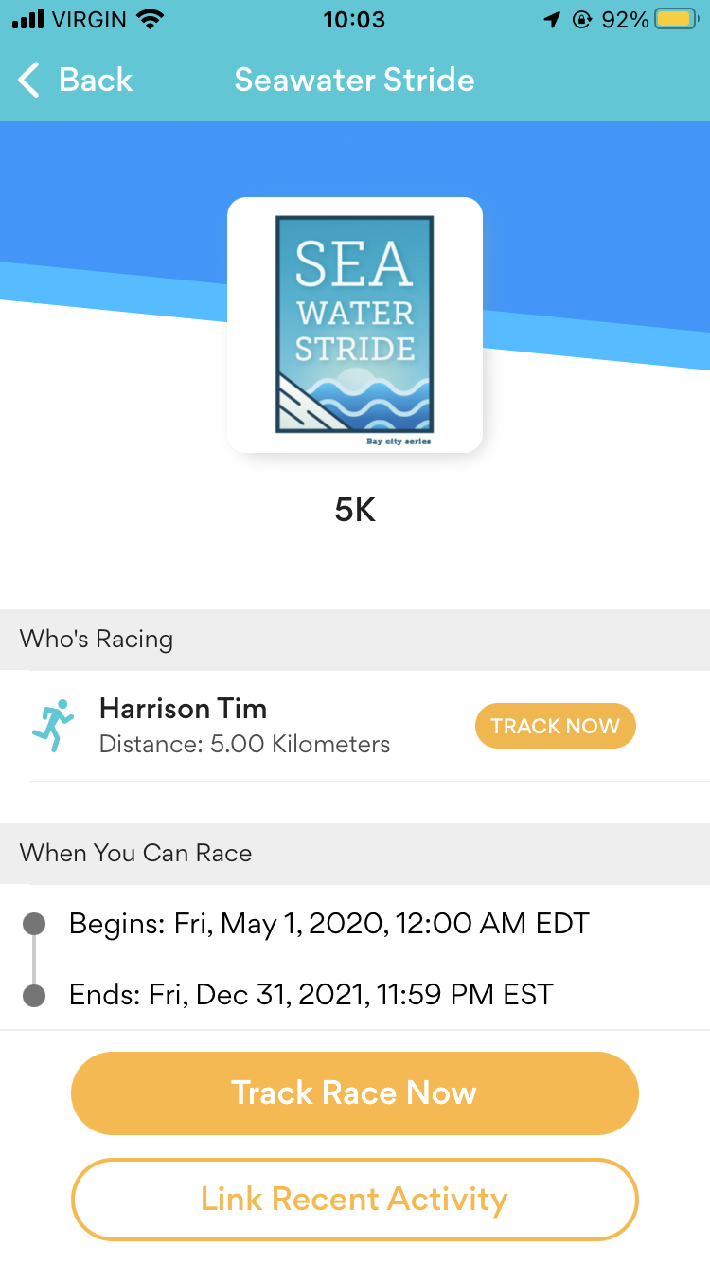Select the Harrison Tim racer name
This screenshot has width=710, height=1264.
pyautogui.click(x=183, y=709)
